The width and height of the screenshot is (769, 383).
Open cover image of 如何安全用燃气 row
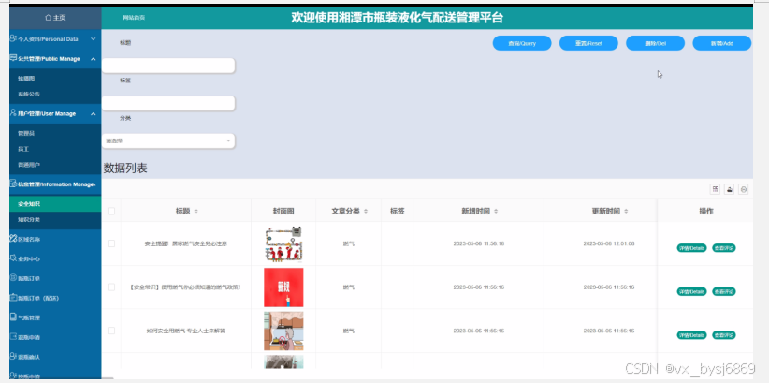pyautogui.click(x=283, y=331)
